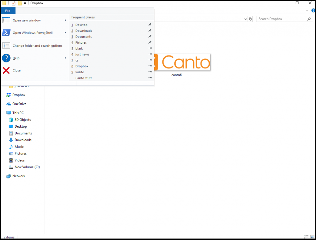Click the 3D Objects folder icon
Screen dimensions: 316x240
(x=11, y=120)
